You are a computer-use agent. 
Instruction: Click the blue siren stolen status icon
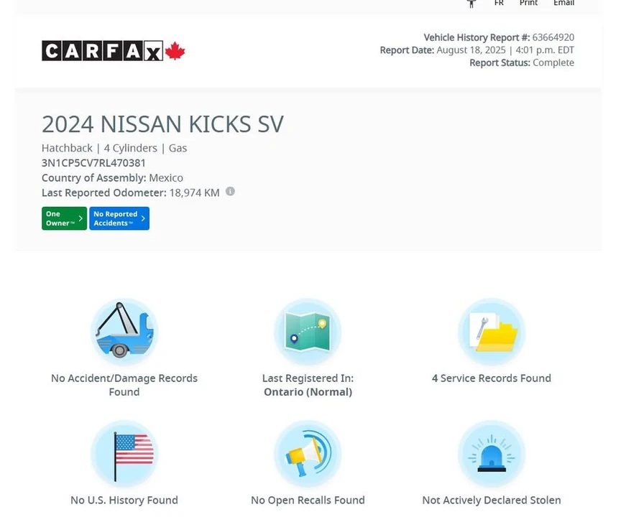coord(492,454)
